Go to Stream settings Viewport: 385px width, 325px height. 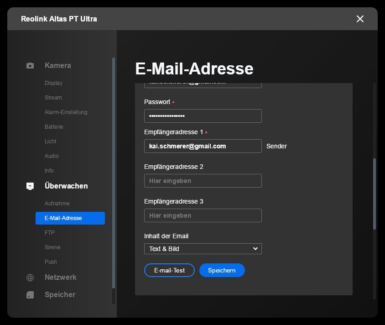(53, 98)
